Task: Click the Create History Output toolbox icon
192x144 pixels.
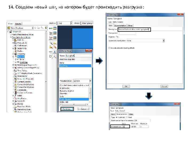Action: point(51,38)
